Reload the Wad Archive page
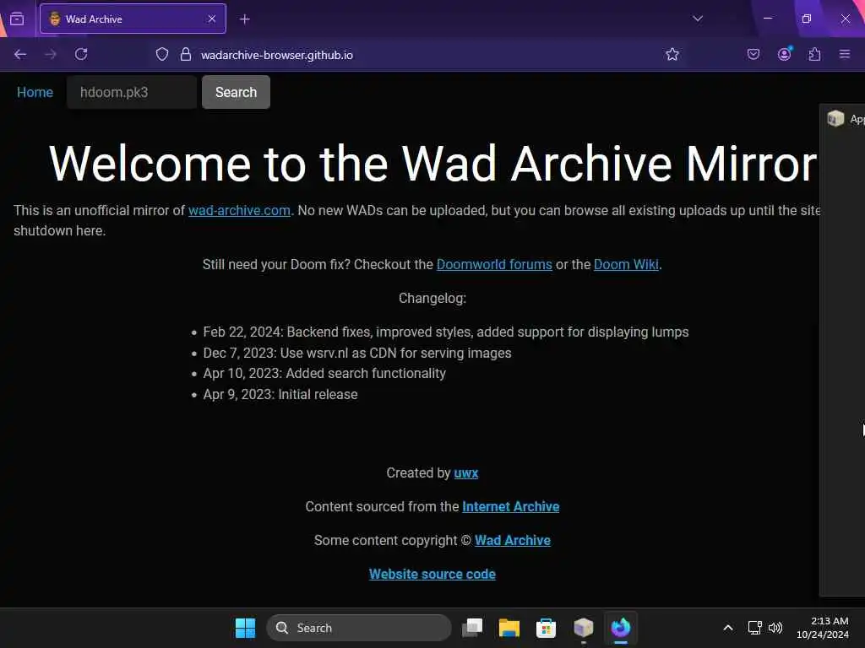 pyautogui.click(x=81, y=54)
